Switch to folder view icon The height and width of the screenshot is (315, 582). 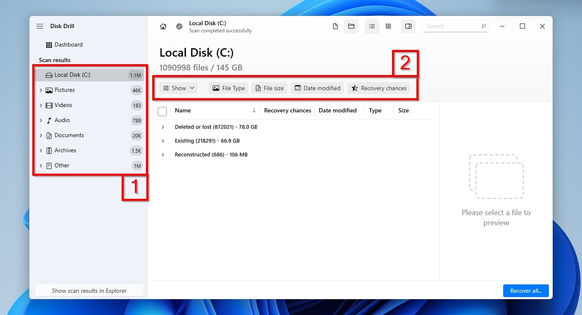point(351,26)
